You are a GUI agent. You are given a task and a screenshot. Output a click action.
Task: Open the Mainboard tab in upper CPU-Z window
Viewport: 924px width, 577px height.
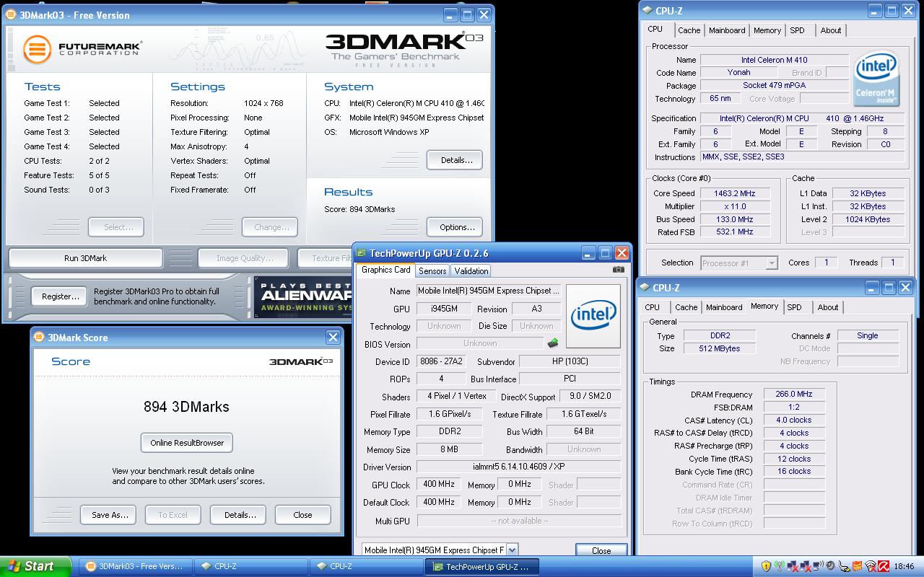[x=727, y=30]
